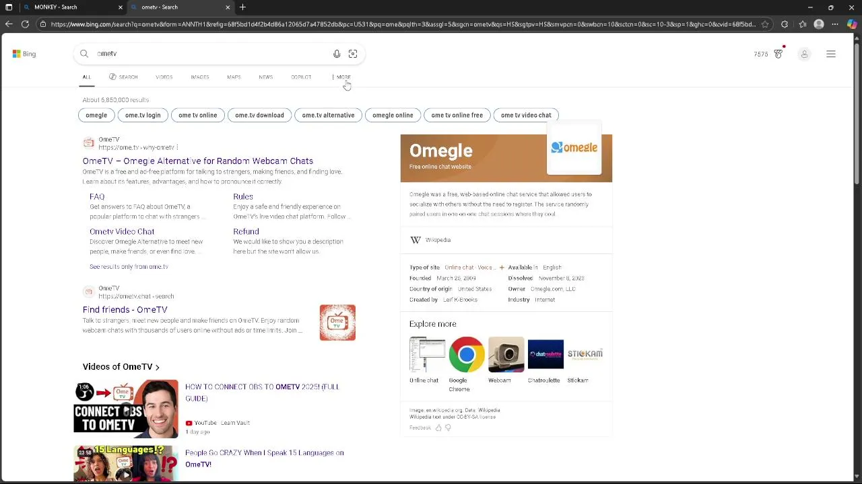The image size is (862, 484).
Task: Close the 'MONKEY - Search' tab
Action: 121,7
